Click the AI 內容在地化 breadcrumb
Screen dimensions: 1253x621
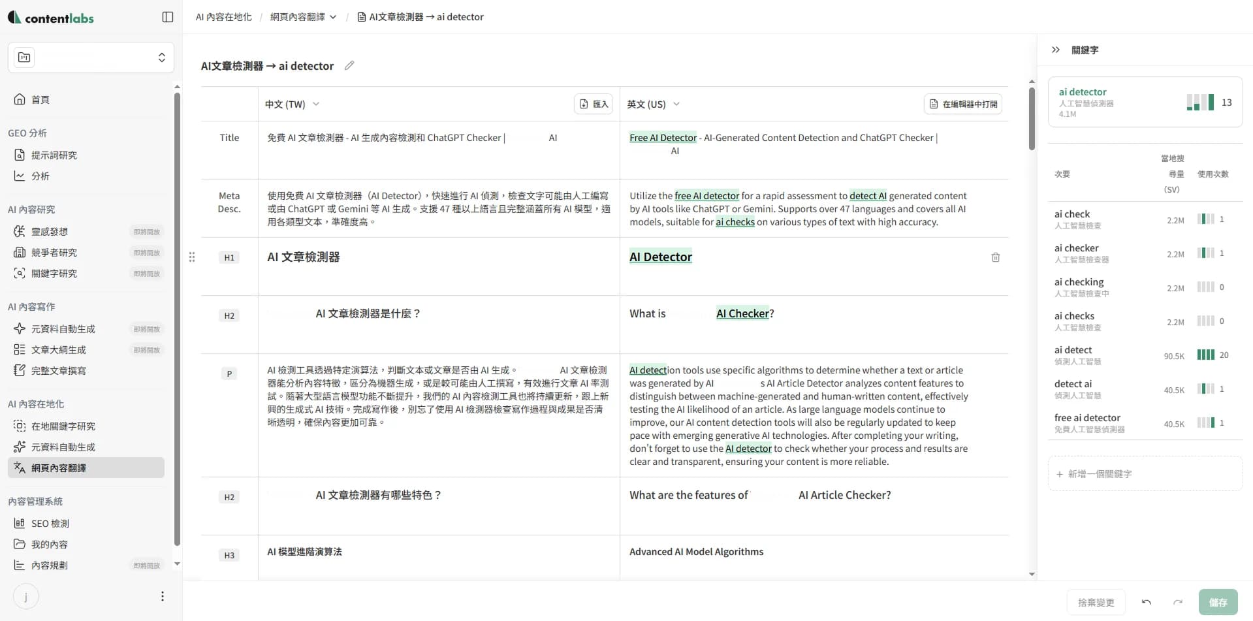[223, 17]
